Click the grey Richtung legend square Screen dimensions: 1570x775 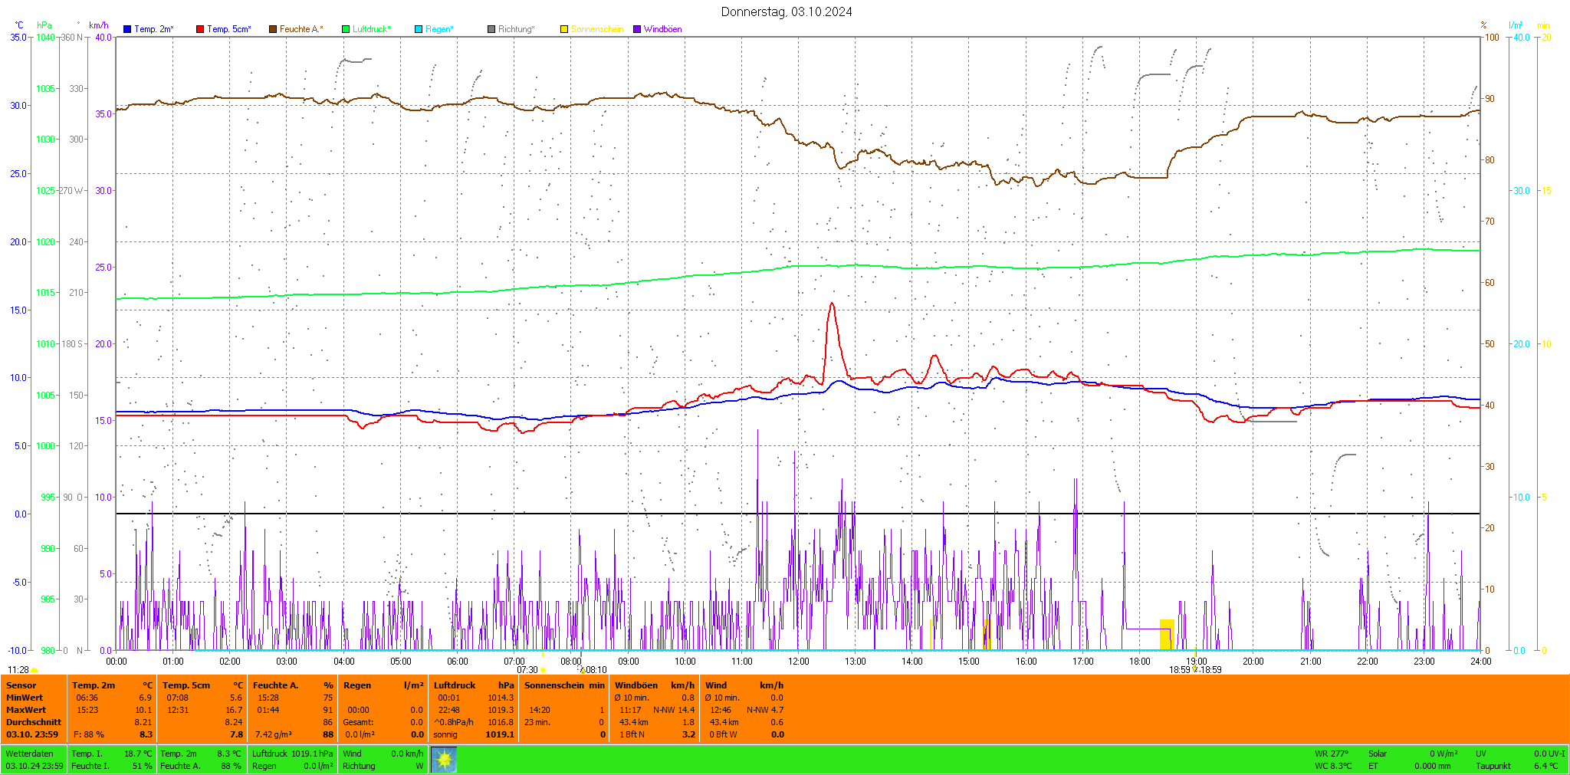tap(491, 29)
